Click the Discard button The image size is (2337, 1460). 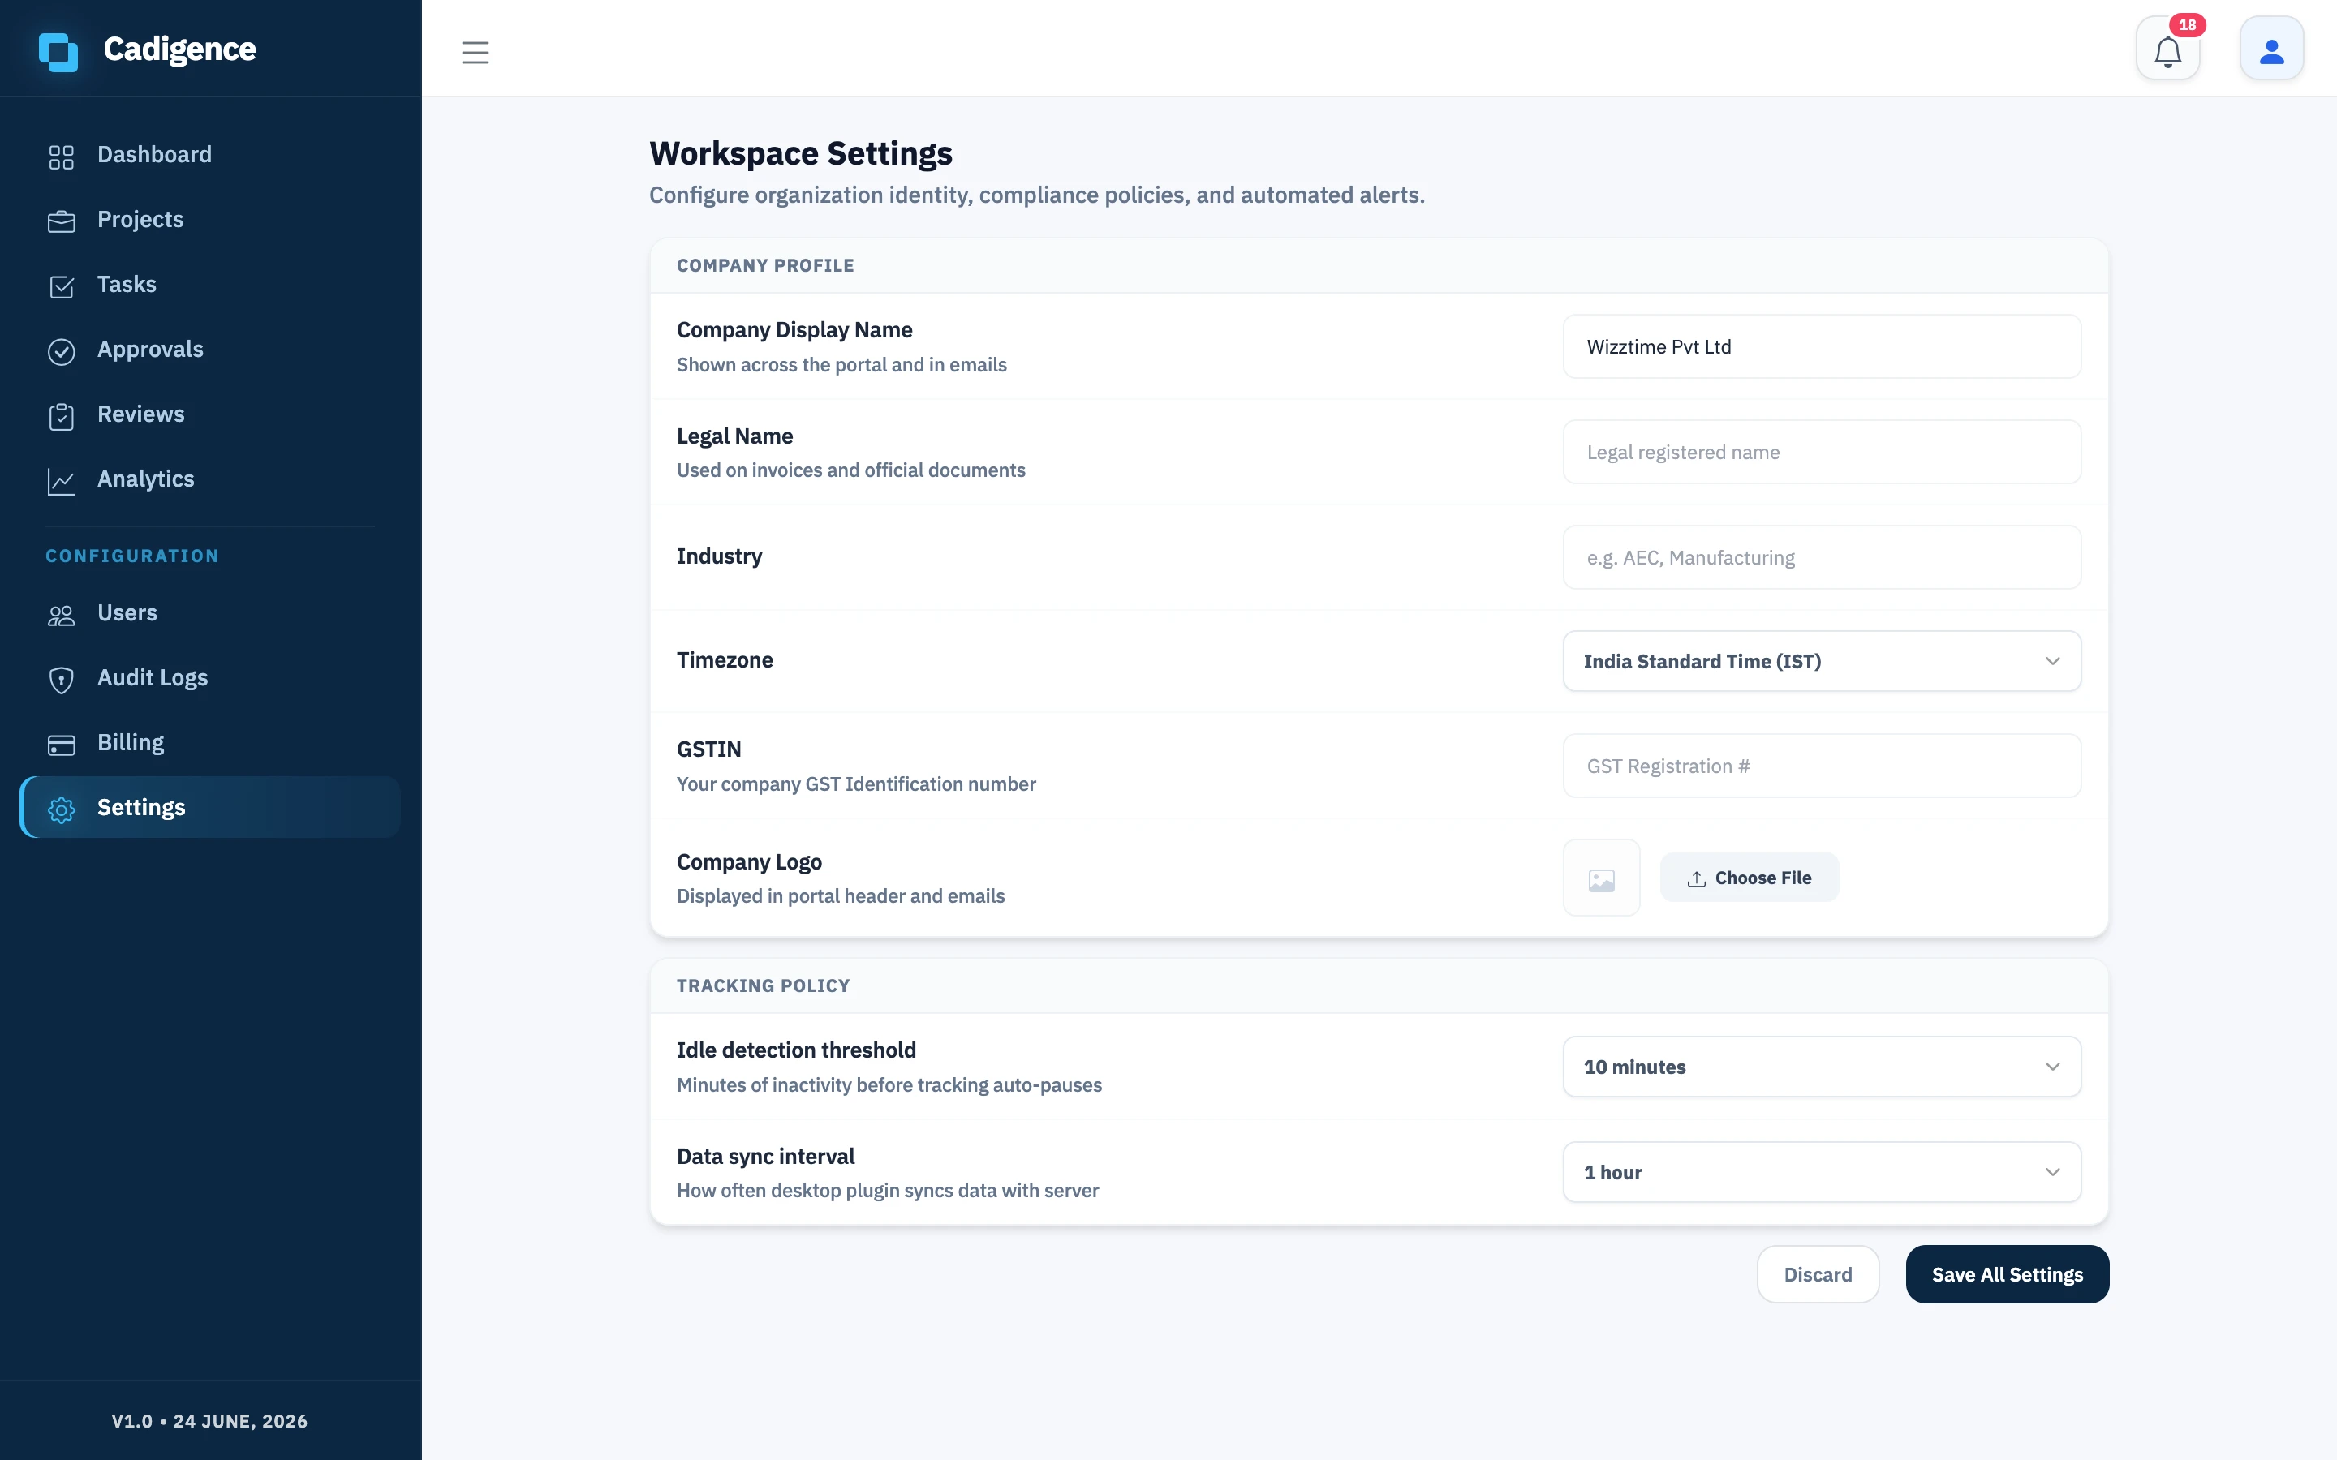coord(1818,1274)
